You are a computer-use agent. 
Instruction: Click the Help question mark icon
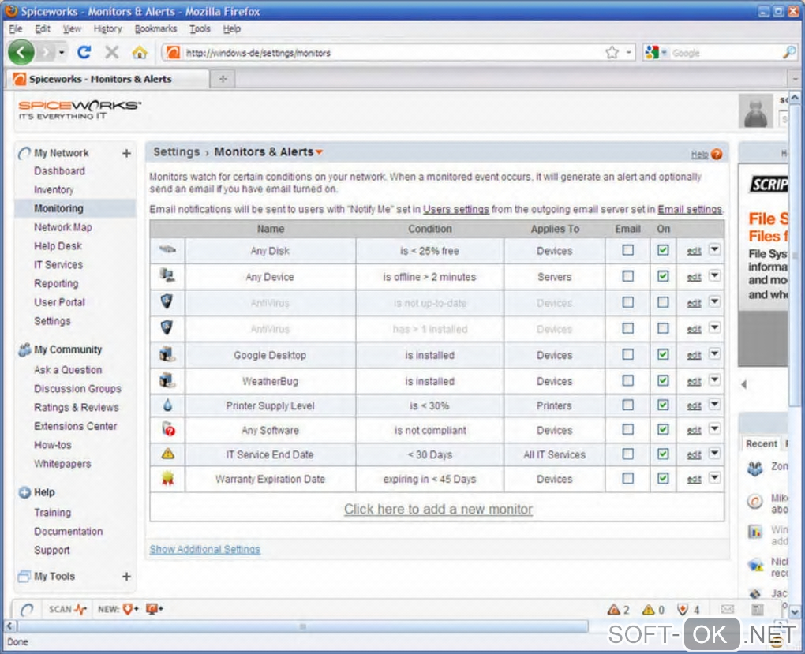717,154
